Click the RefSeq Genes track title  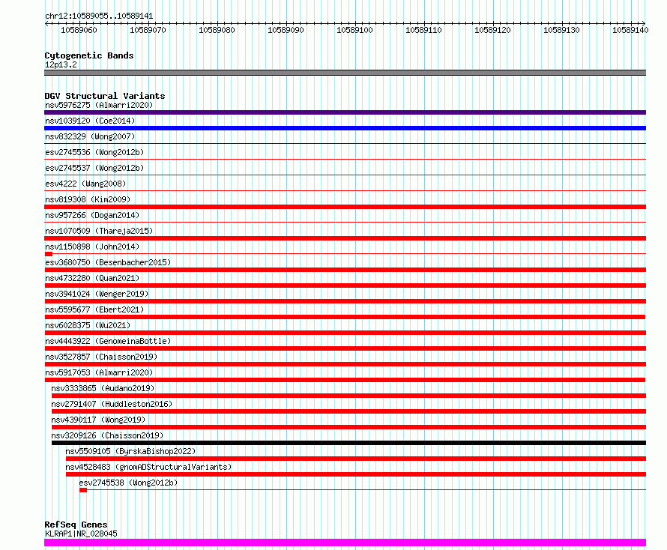(76, 525)
